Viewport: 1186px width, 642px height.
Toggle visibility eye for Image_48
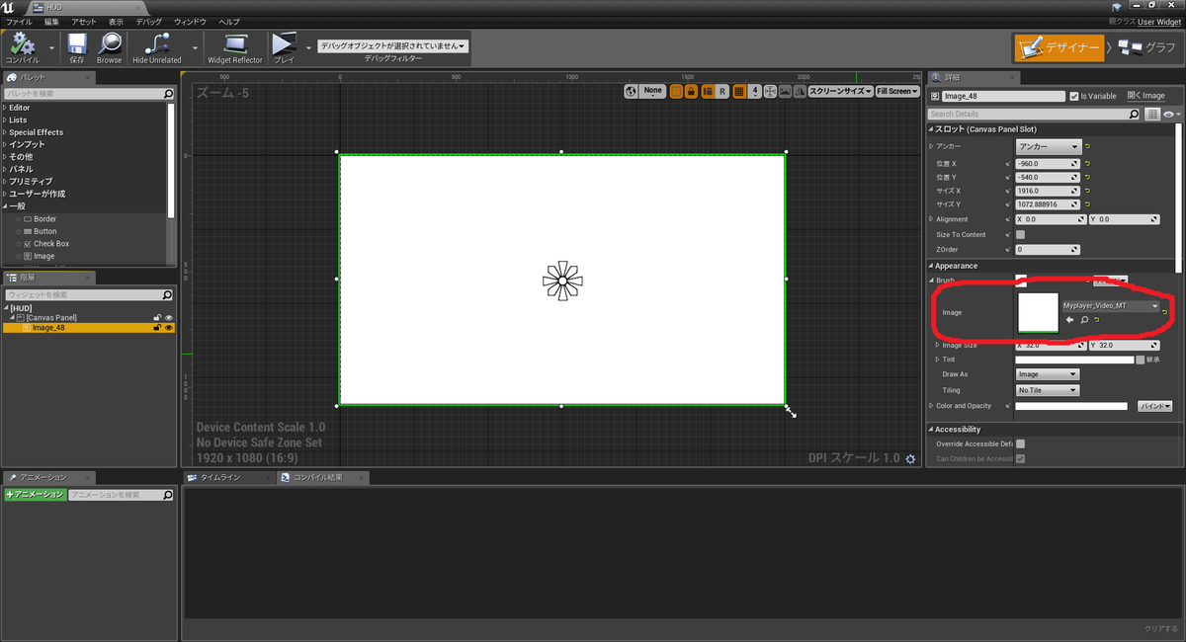tap(169, 328)
